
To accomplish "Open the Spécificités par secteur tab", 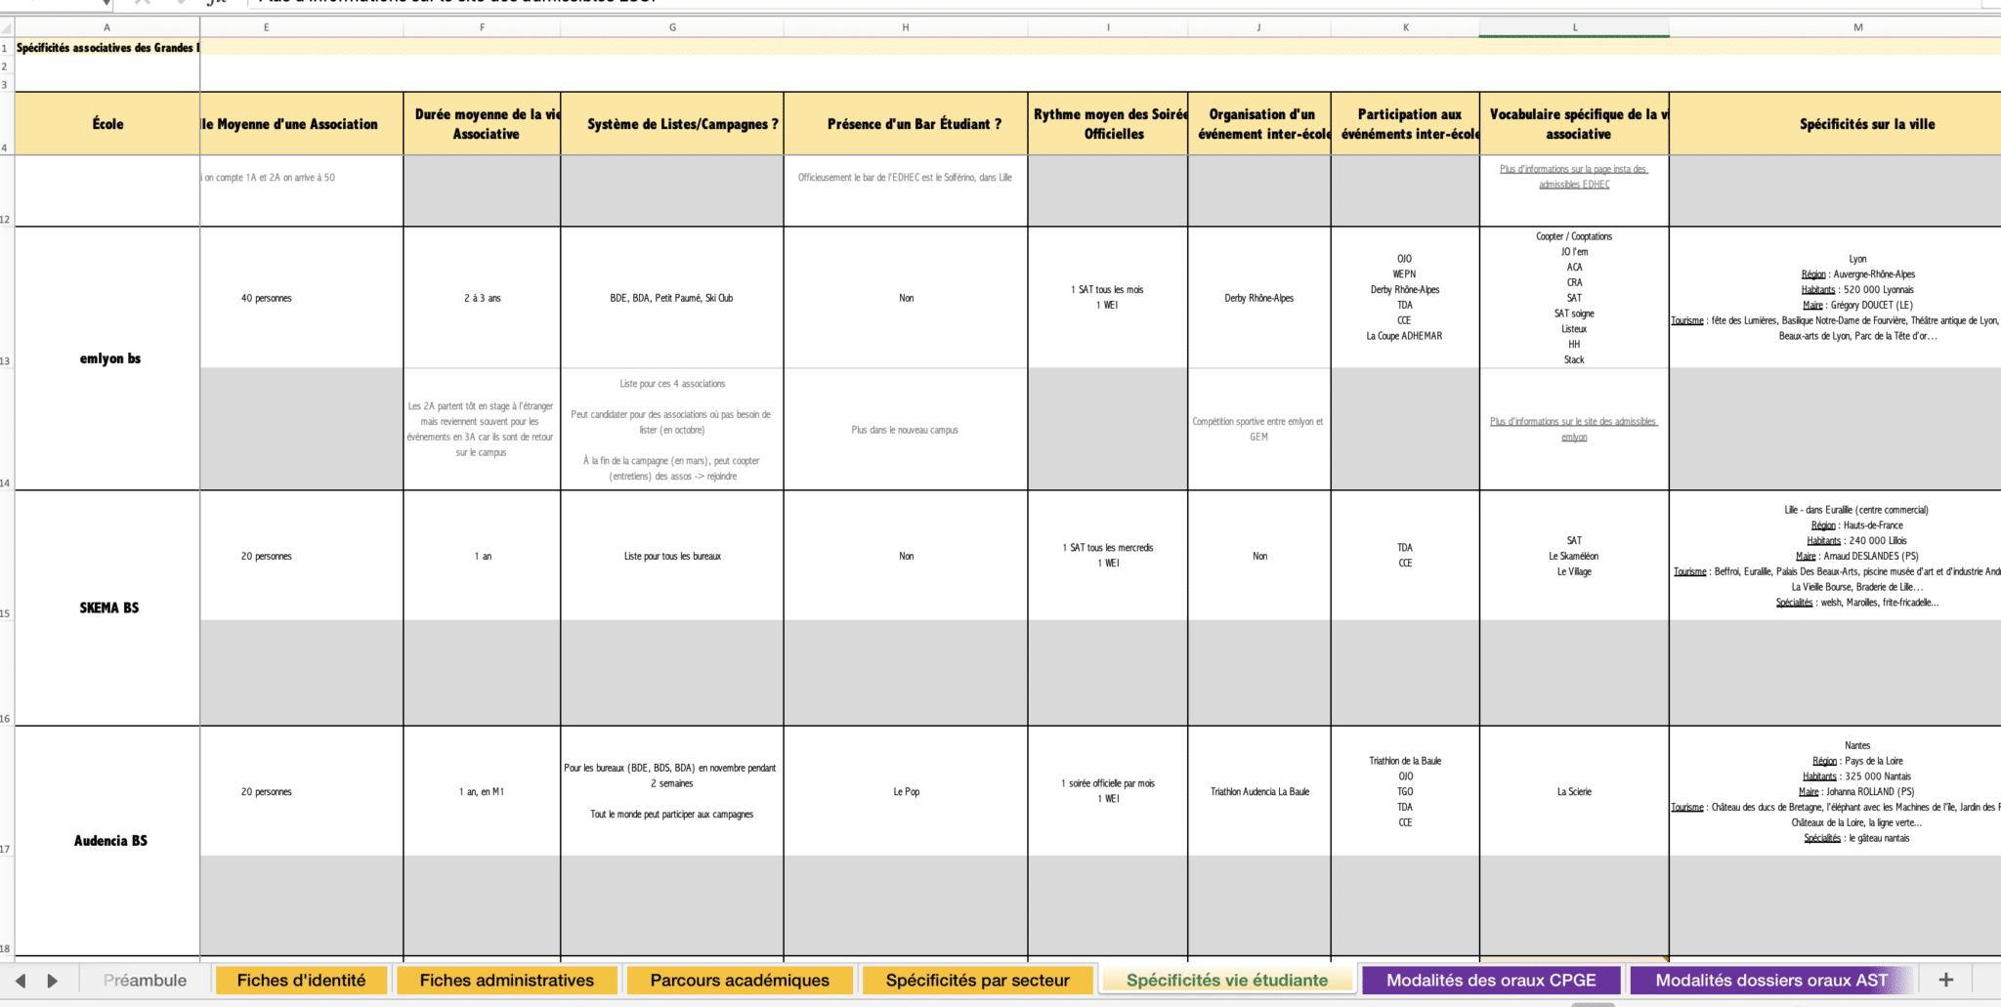I will click(977, 980).
